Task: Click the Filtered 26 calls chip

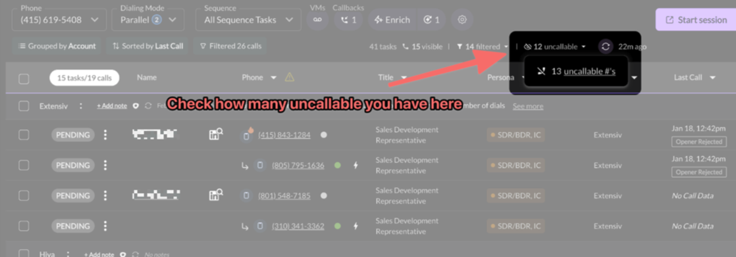Action: tap(230, 46)
